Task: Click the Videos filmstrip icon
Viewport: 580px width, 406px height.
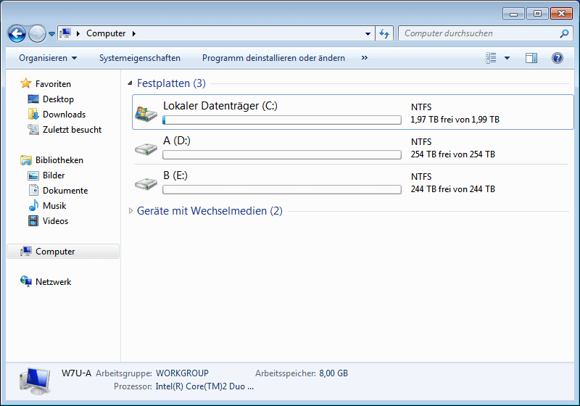Action: click(33, 220)
